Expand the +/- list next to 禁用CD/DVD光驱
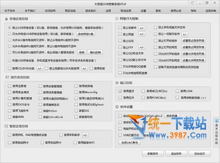The width and height of the screenshot is (220, 163). pos(40,69)
